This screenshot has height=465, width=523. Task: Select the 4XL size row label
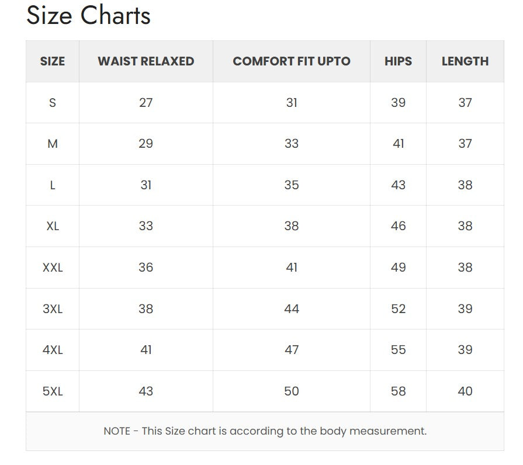point(53,350)
